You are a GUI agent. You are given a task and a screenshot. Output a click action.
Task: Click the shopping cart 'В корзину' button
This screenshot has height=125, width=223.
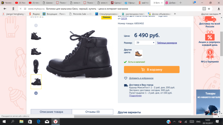tap(151, 70)
